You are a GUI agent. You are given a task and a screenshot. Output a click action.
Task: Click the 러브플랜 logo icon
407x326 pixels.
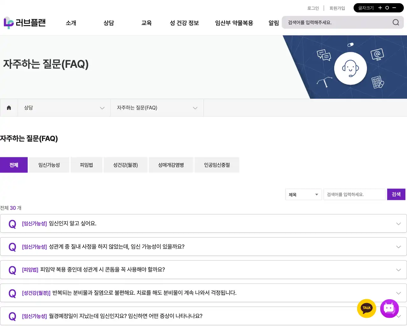click(x=9, y=23)
